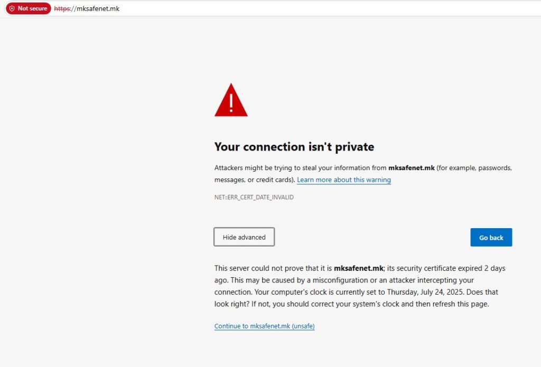Image resolution: width=541 pixels, height=367 pixels.
Task: Collapse details with Hide advanced button
Action: 244,237
